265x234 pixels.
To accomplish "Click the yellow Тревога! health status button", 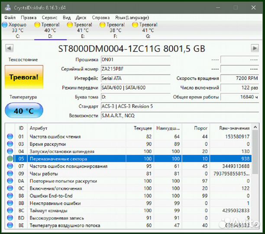I will [x=24, y=77].
